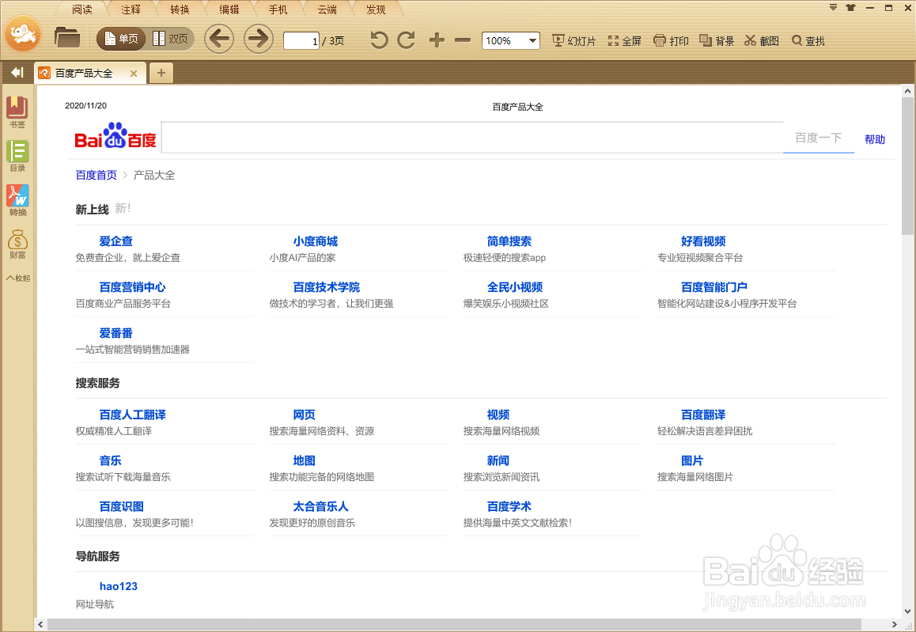The image size is (916, 632).
Task: Open the table of contents (目录)
Action: tap(17, 156)
